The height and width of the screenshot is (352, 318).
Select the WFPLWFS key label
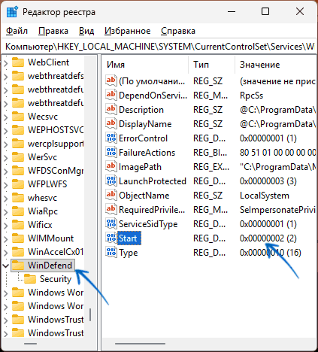pyautogui.click(x=47, y=184)
